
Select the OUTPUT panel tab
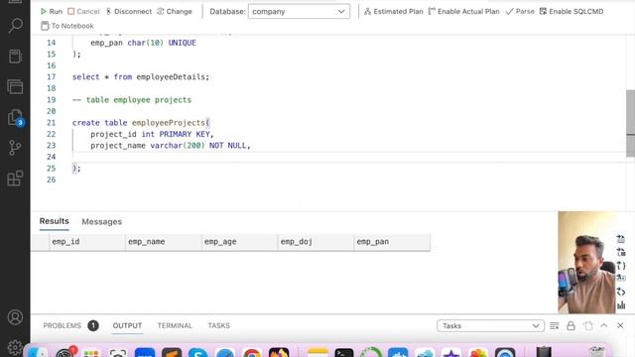pyautogui.click(x=127, y=326)
